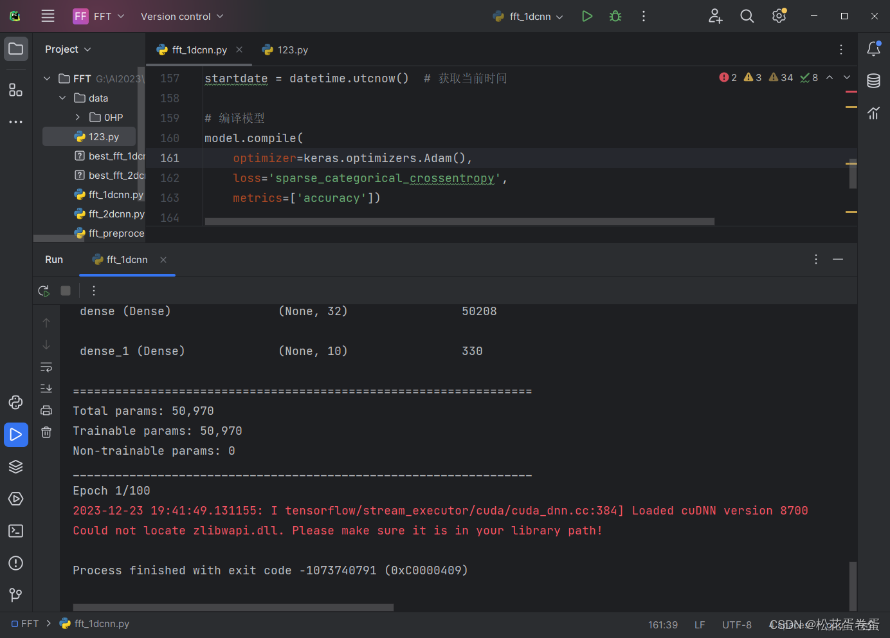Open the Version control menu

tap(181, 16)
